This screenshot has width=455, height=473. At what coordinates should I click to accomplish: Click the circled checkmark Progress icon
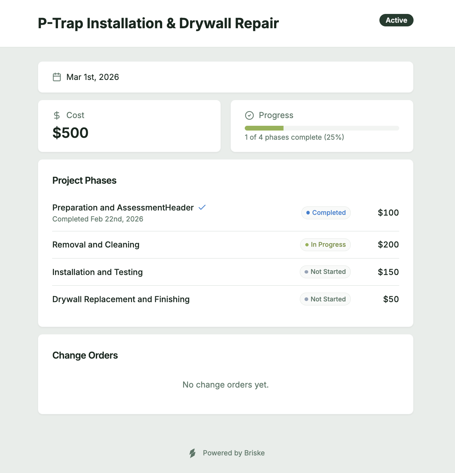249,115
